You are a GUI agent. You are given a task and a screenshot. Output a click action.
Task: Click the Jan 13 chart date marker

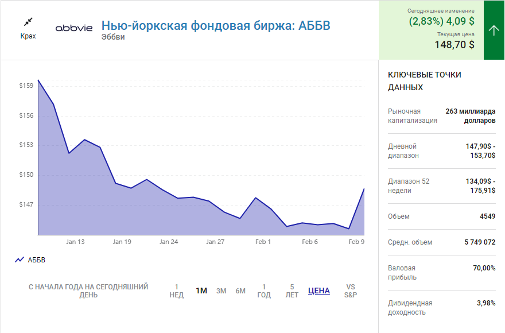pyautogui.click(x=75, y=242)
